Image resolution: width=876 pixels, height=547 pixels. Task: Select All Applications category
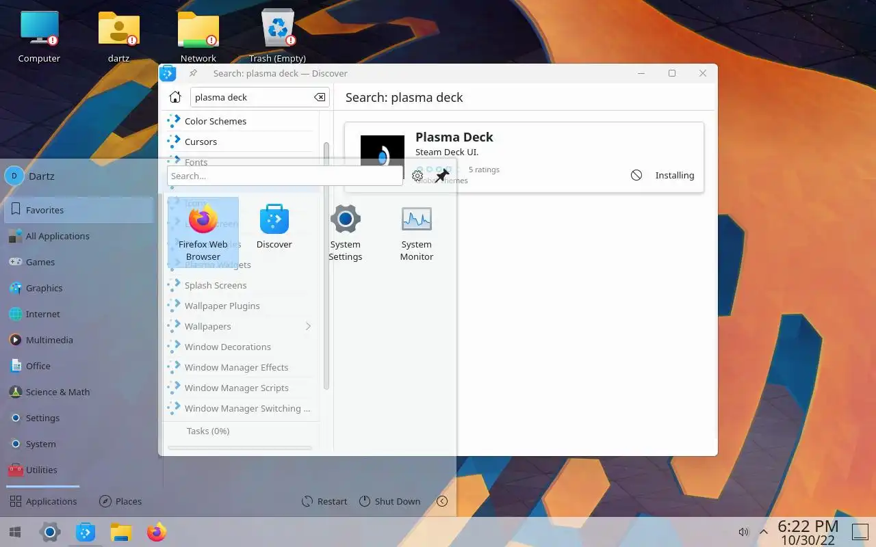point(79,236)
